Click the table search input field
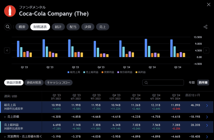Screen dimensions: 214x140 pyautogui.click(x=163, y=83)
